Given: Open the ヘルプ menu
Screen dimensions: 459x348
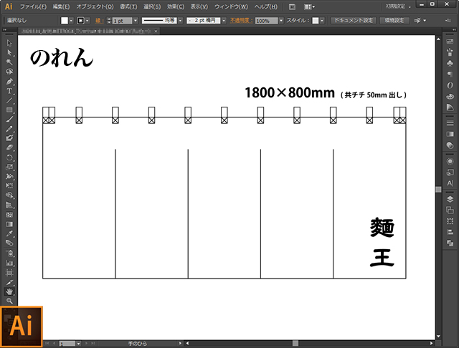Looking at the screenshot, I should (266, 6).
